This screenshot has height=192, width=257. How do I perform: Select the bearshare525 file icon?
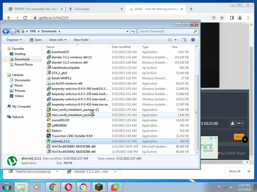[48, 52]
